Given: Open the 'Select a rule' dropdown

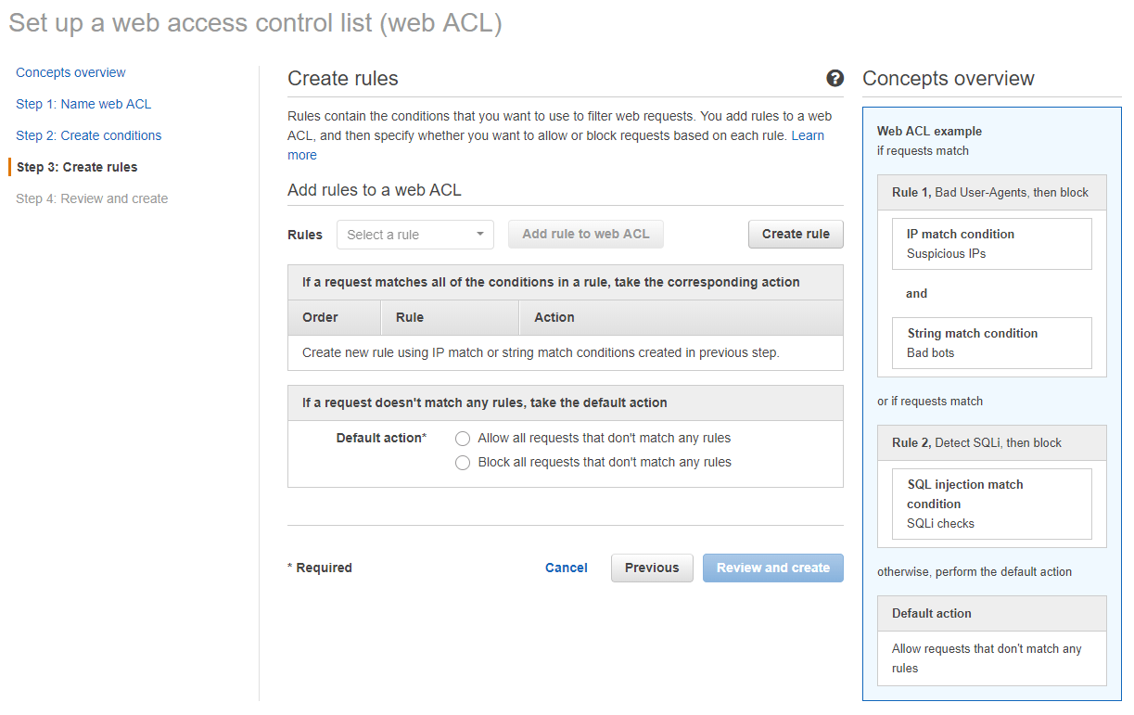Looking at the screenshot, I should 414,235.
